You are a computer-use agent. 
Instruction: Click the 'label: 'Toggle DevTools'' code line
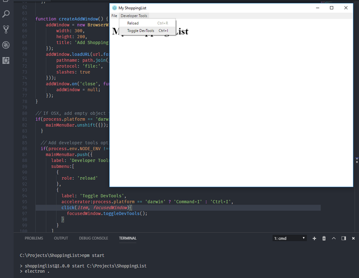[x=94, y=196]
